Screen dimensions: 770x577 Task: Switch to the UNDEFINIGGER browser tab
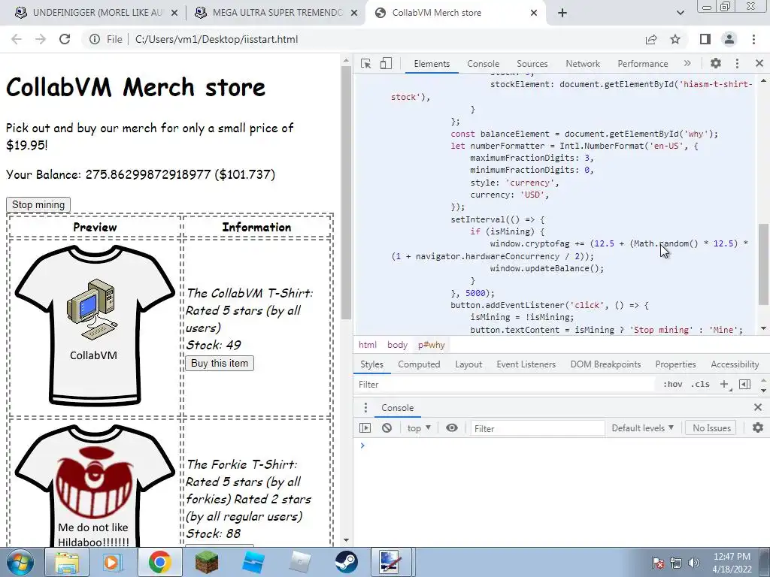point(95,13)
